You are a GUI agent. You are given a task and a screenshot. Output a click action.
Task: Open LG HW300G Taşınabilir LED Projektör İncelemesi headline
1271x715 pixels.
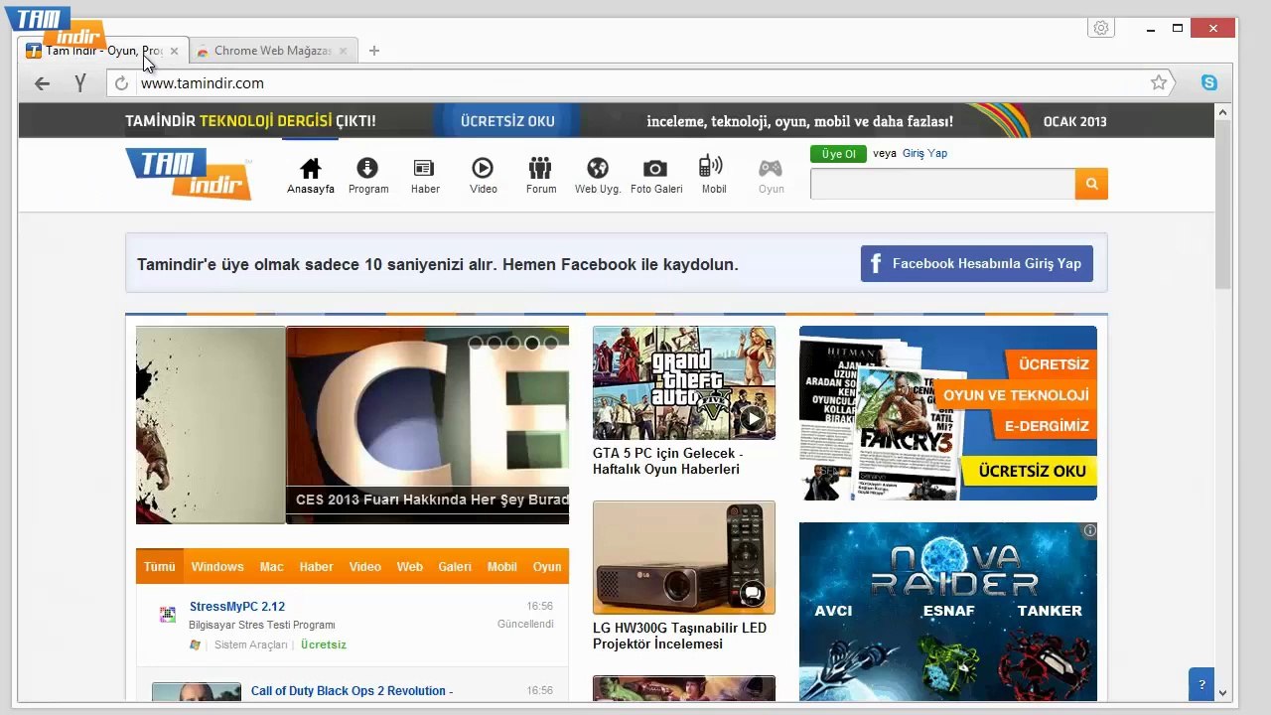pyautogui.click(x=680, y=636)
